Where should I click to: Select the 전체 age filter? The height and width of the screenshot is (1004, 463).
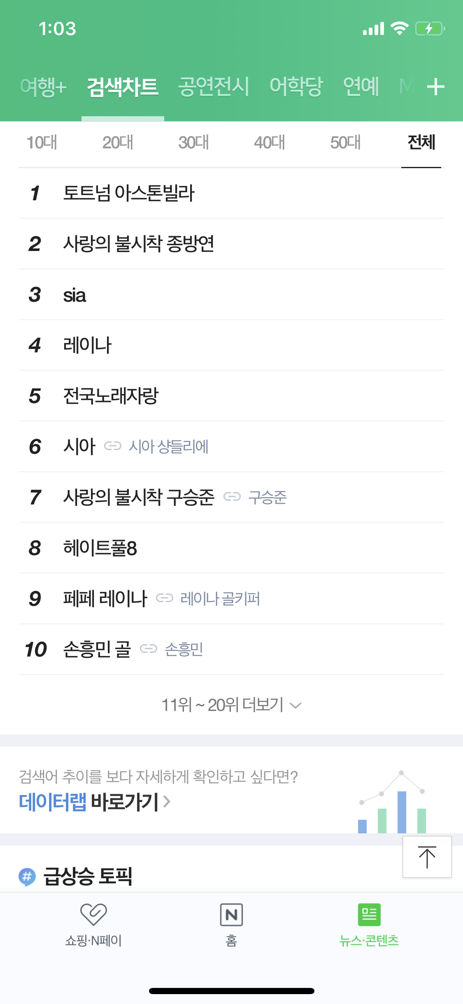421,143
